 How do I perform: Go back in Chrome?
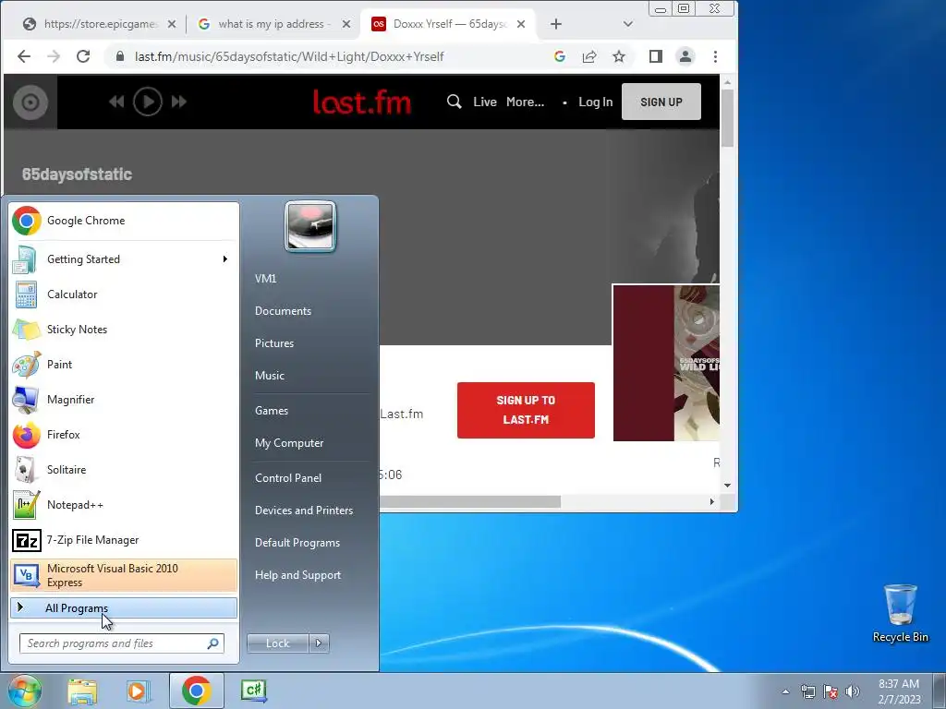[24, 56]
